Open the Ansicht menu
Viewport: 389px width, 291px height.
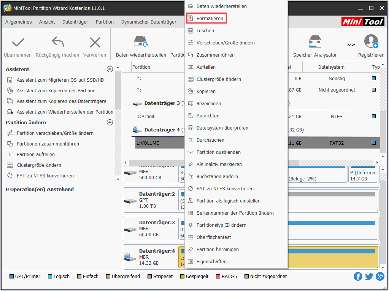(47, 22)
